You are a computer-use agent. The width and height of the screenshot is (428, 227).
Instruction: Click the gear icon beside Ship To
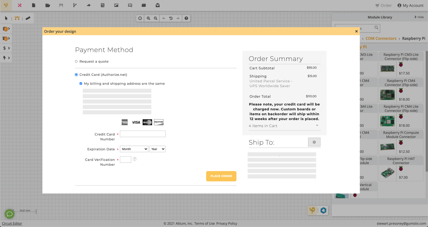[x=314, y=142]
